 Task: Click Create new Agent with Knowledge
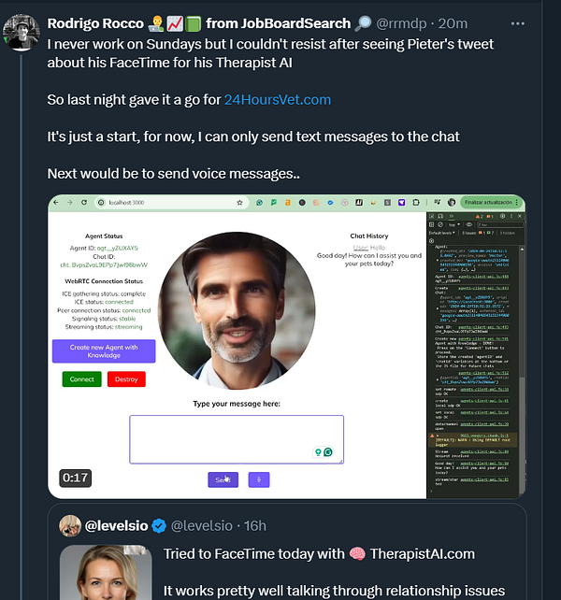[104, 351]
